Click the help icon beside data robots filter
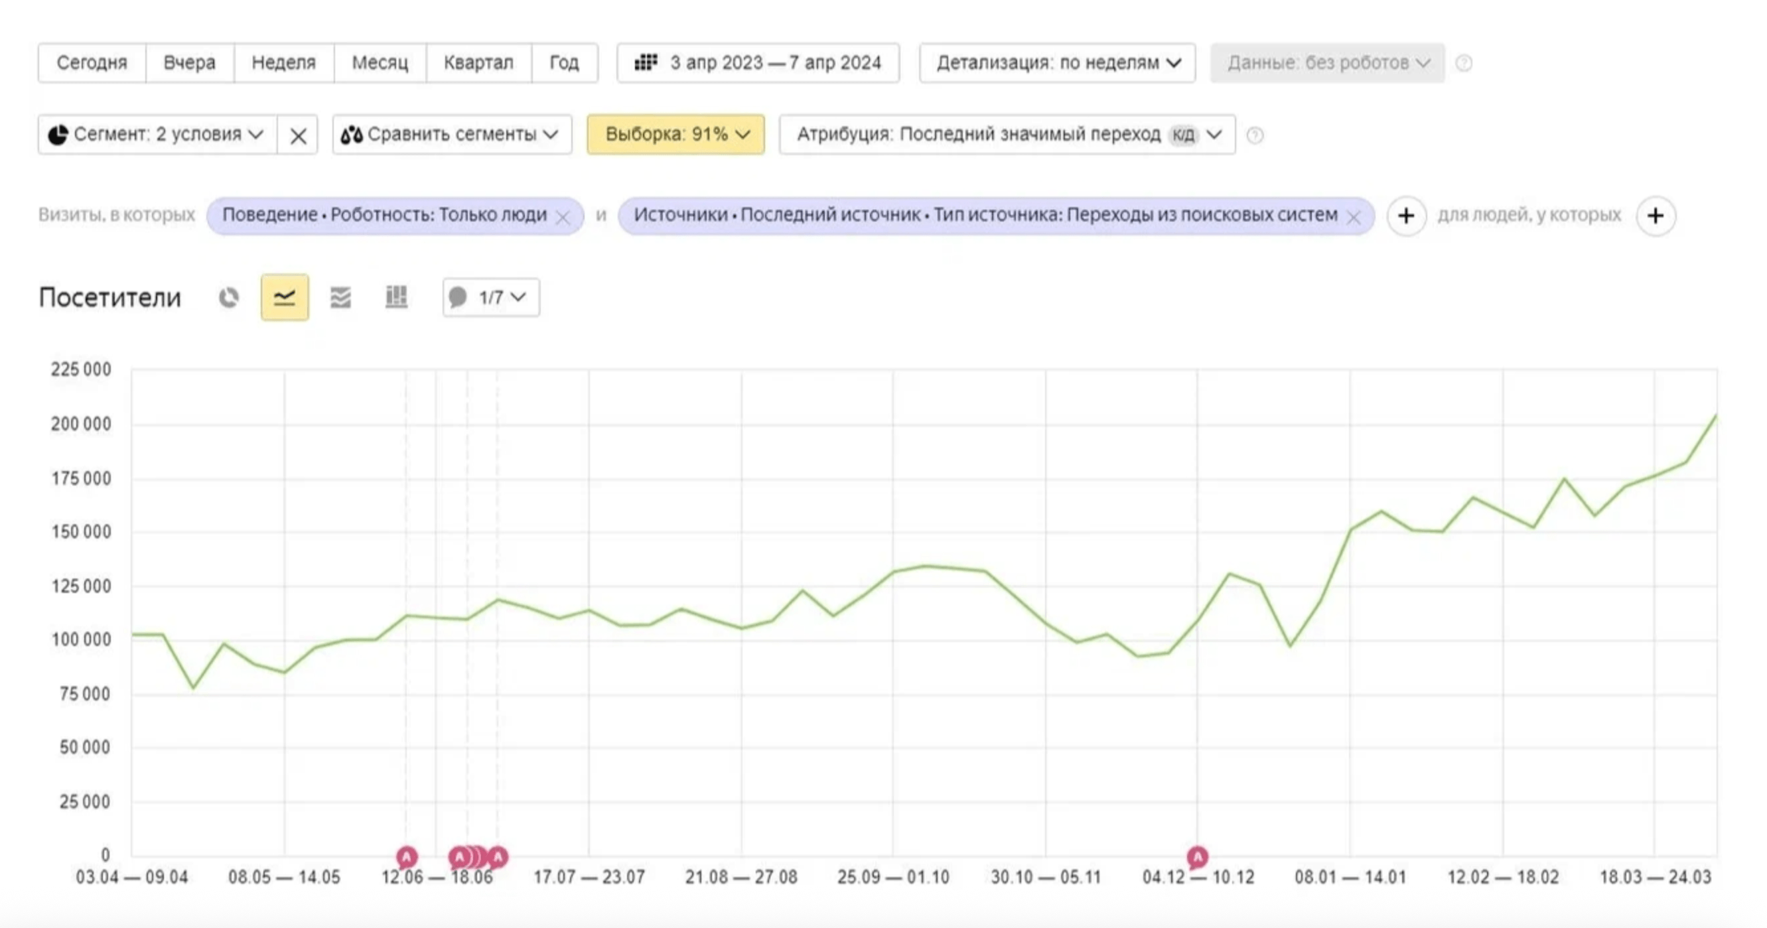Image resolution: width=1767 pixels, height=928 pixels. click(x=1464, y=63)
